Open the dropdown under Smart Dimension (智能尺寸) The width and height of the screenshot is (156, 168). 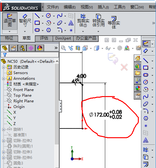coord(25,31)
